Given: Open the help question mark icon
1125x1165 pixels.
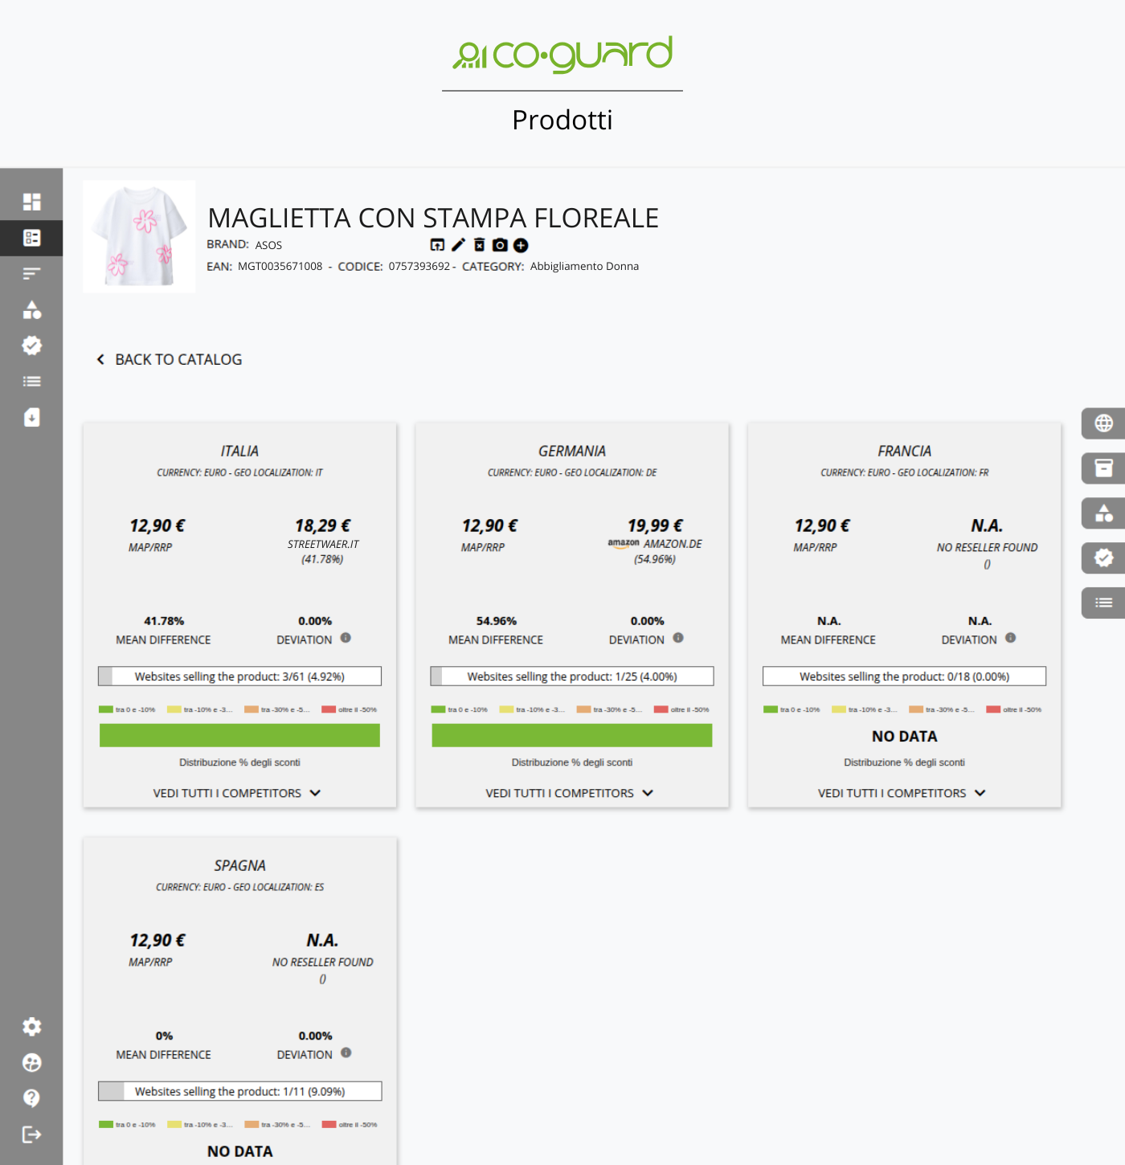Looking at the screenshot, I should [31, 1098].
